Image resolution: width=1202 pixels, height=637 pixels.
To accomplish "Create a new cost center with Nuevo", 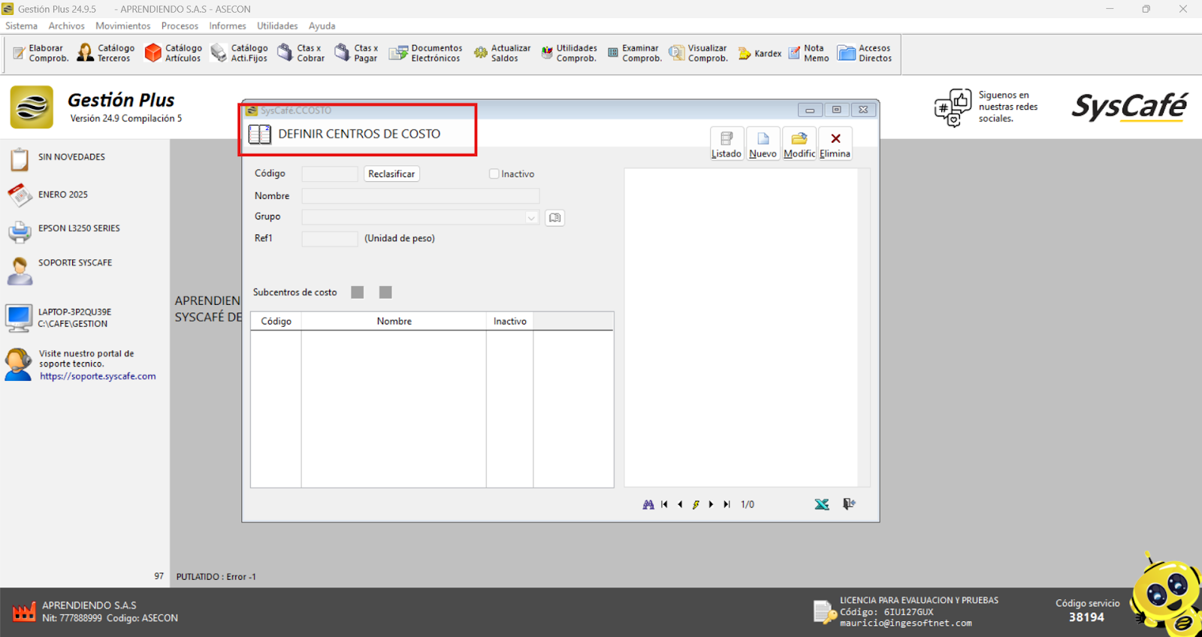I will click(x=763, y=143).
